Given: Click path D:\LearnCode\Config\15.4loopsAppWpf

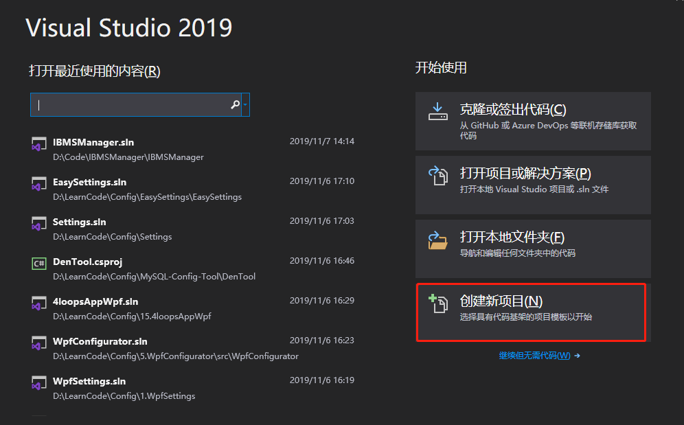Looking at the screenshot, I should point(132,317).
